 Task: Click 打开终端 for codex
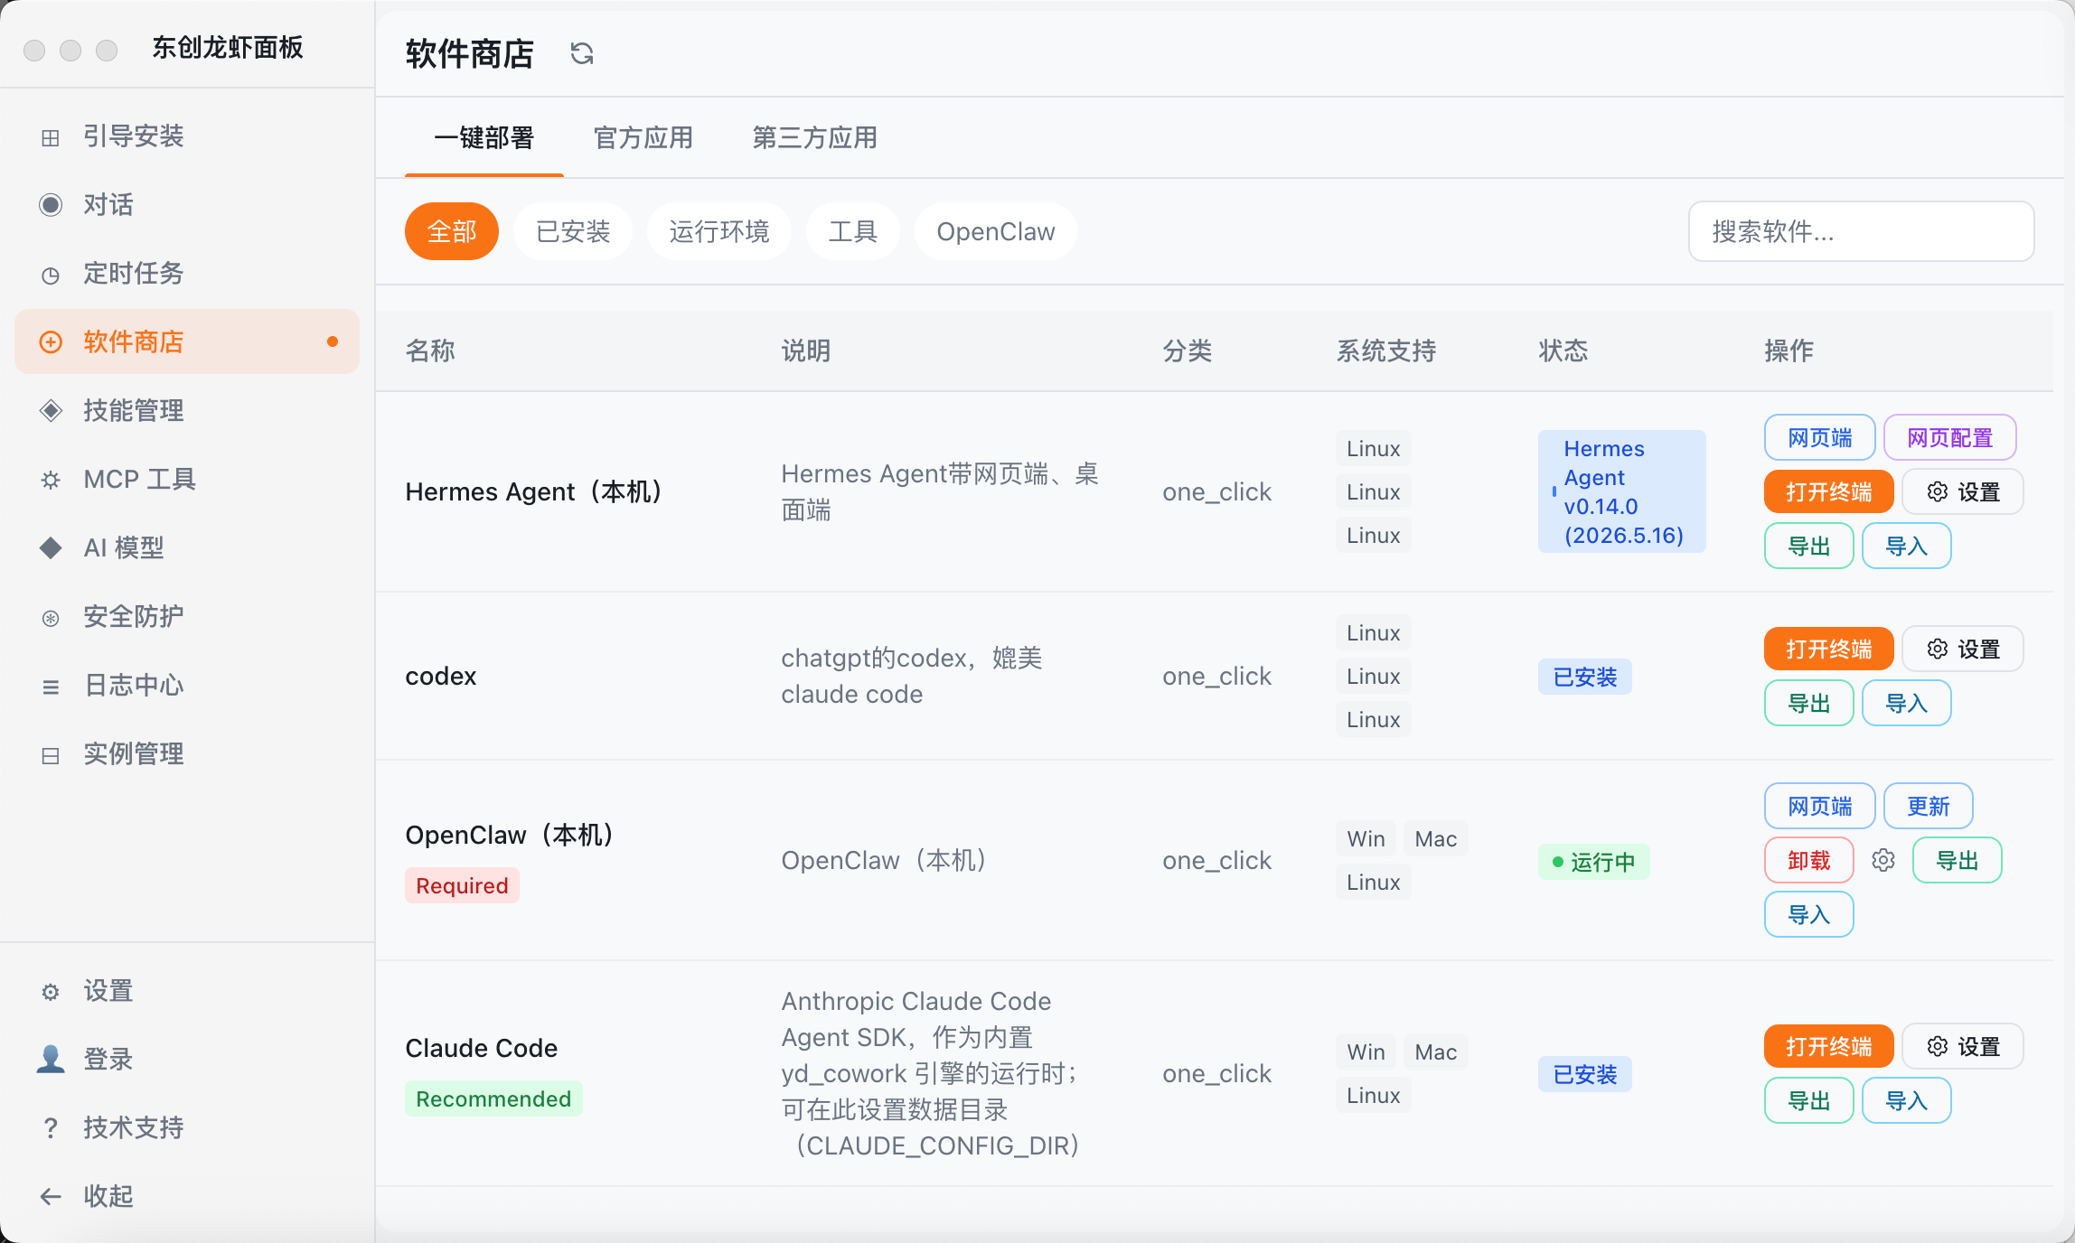click(1829, 650)
